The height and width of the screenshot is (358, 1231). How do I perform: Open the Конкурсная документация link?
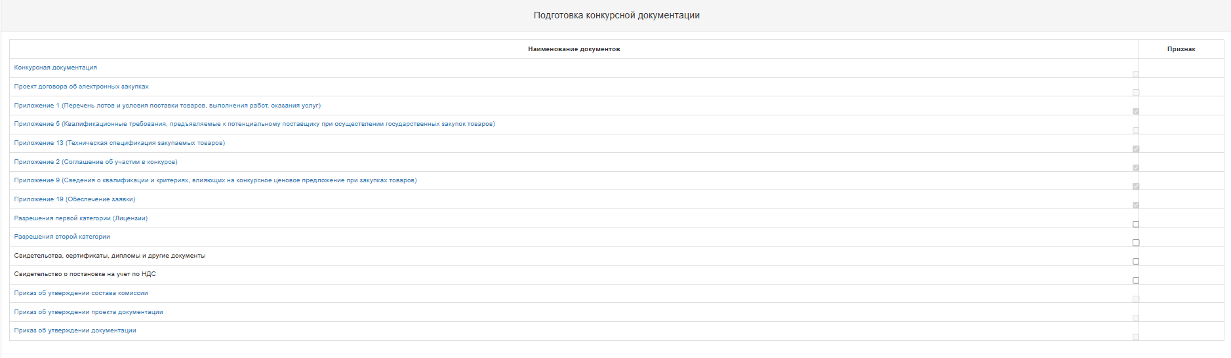56,68
